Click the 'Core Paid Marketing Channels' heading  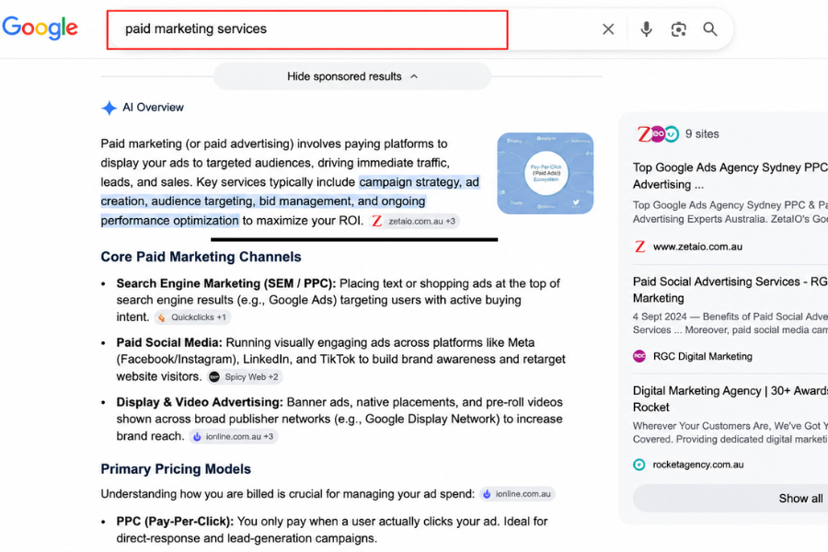coord(201,257)
